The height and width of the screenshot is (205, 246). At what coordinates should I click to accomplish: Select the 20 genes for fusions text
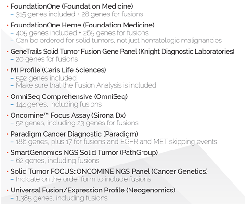tap(47, 59)
